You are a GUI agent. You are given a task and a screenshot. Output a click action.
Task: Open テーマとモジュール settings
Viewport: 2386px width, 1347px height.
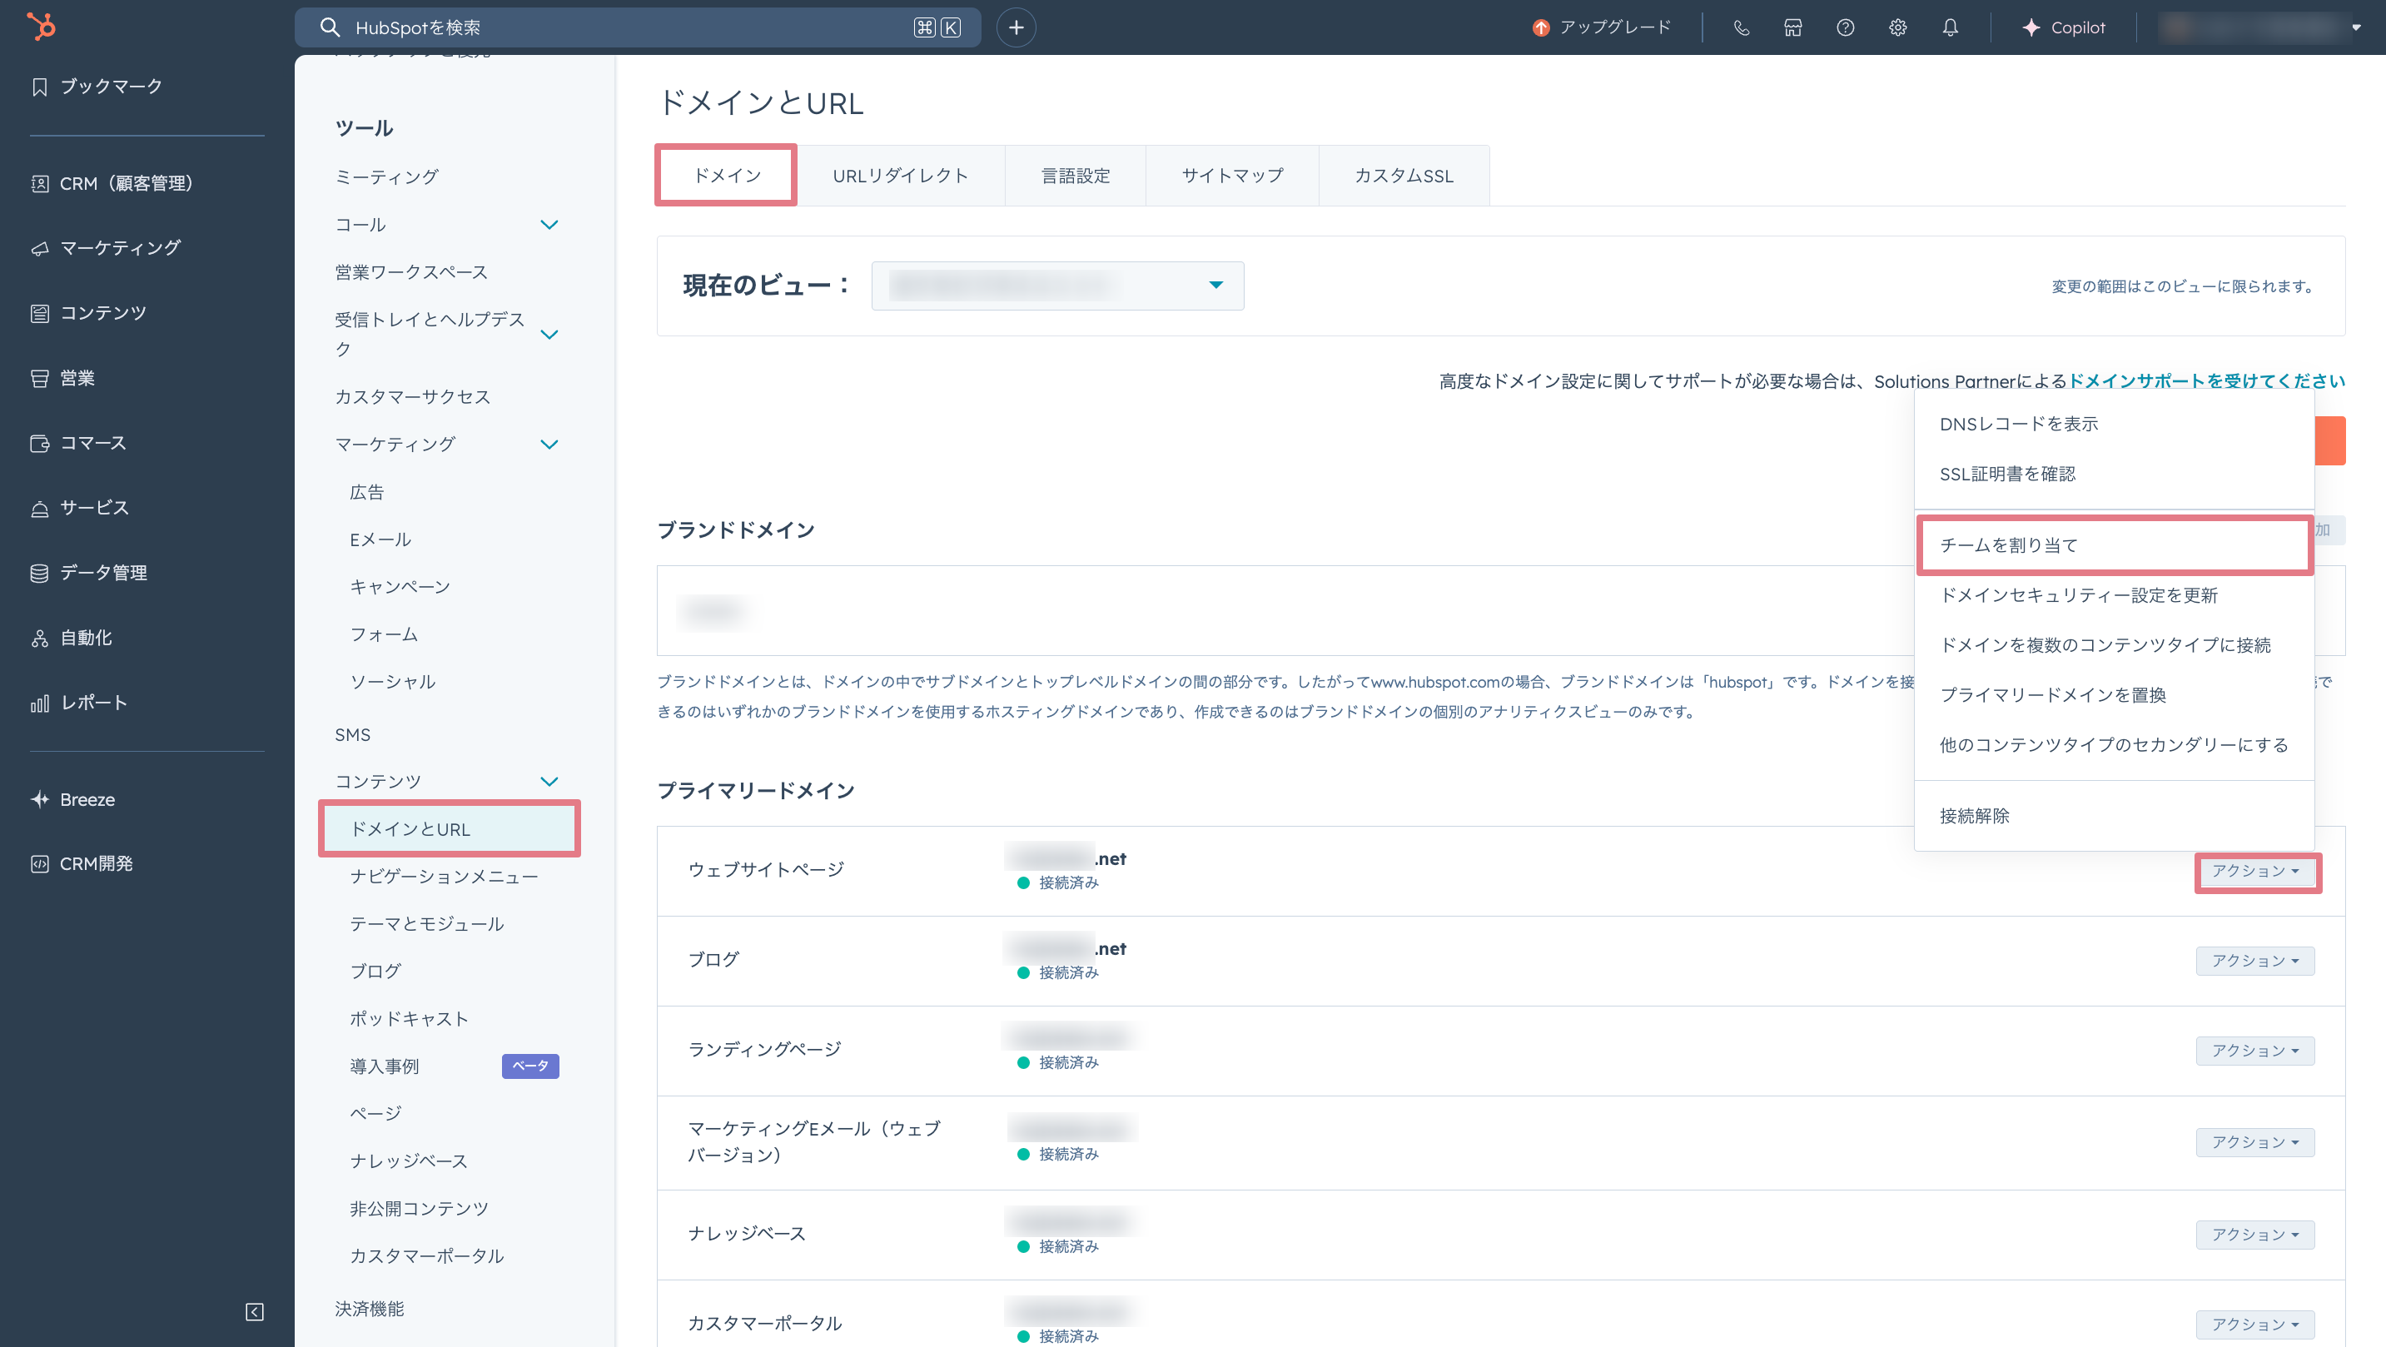(427, 923)
